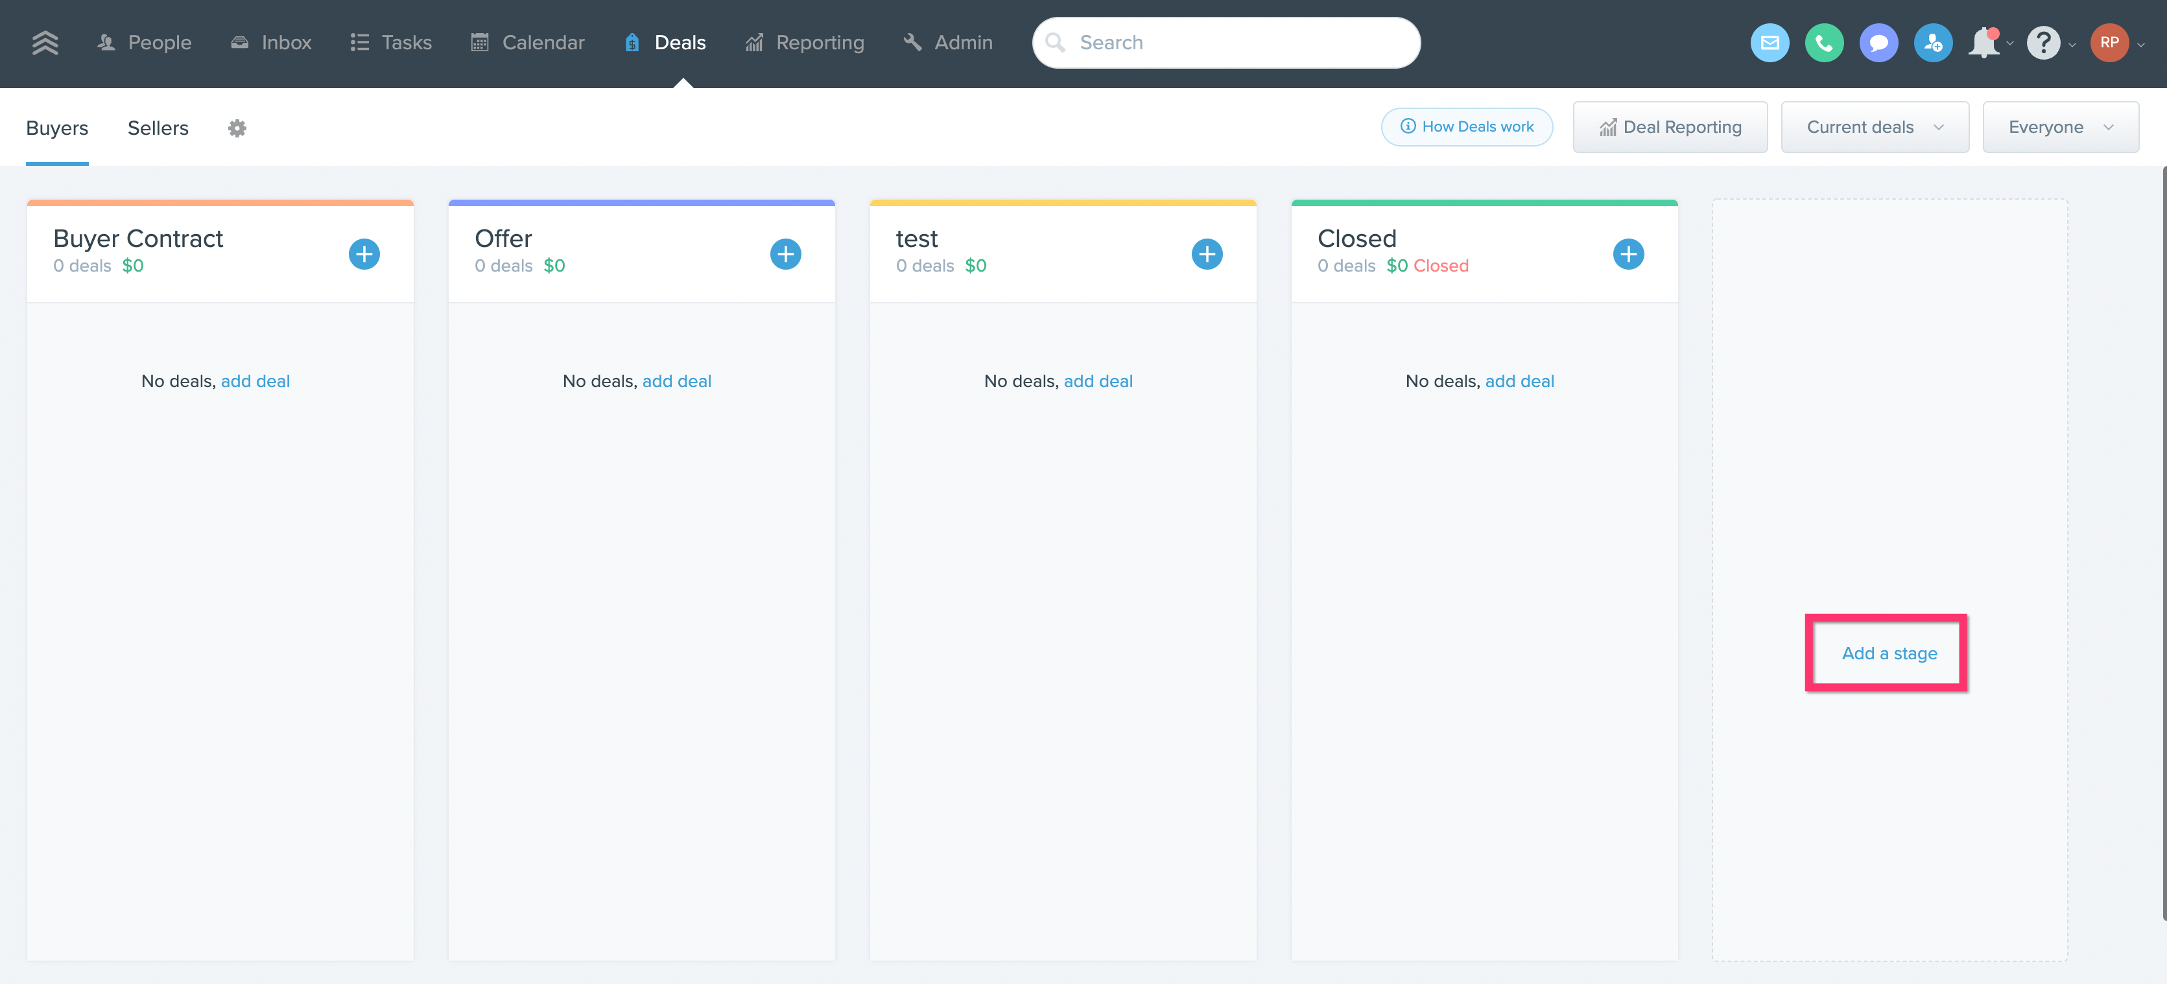Click add deal link under Offer
Screen dimensions: 2167x984
[x=676, y=381]
